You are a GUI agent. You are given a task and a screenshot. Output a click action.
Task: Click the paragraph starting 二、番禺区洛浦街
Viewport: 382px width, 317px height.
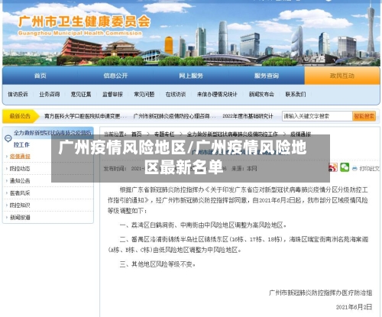(x=238, y=244)
